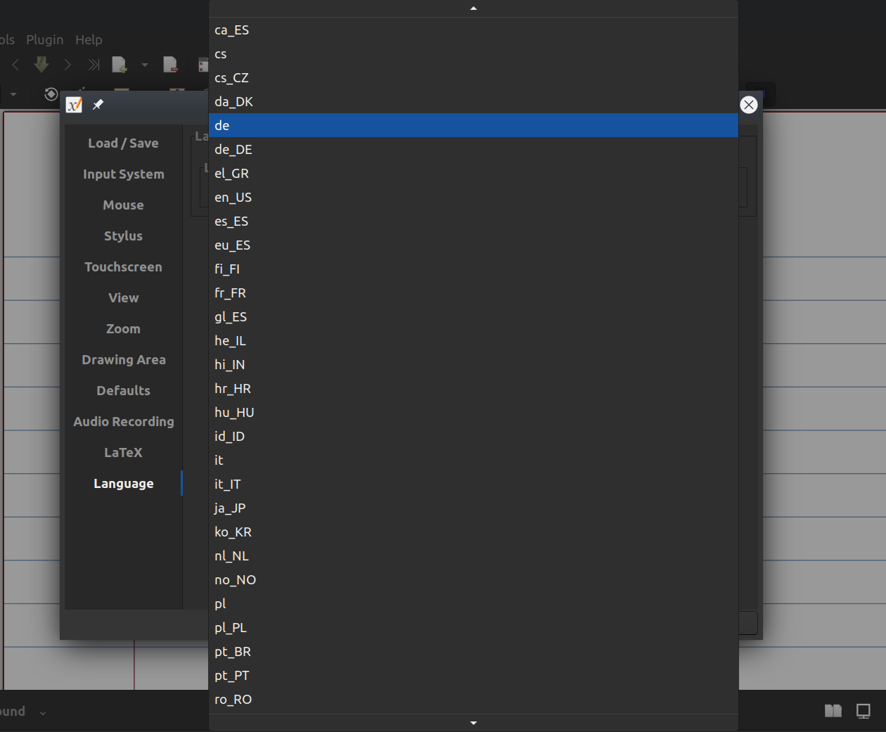Open the new page type dropdown arrow
Image resolution: width=886 pixels, height=732 pixels.
pos(146,65)
